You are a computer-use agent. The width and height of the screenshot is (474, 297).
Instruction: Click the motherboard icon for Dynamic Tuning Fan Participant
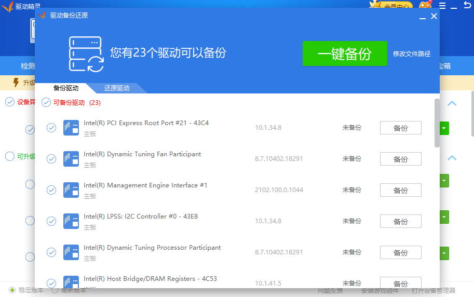tap(71, 159)
